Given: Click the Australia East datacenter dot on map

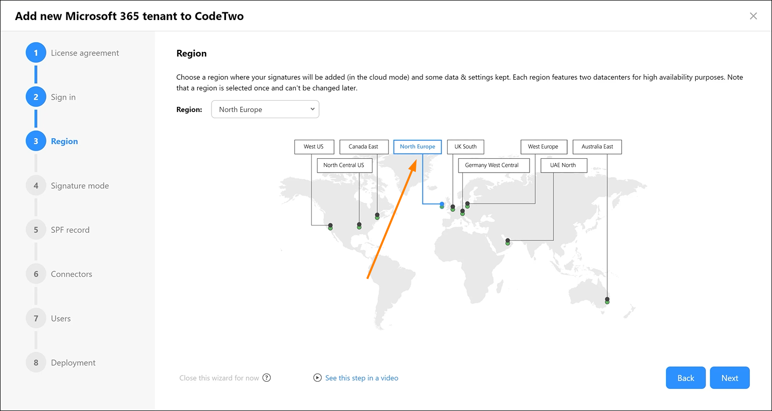Looking at the screenshot, I should pyautogui.click(x=607, y=301).
